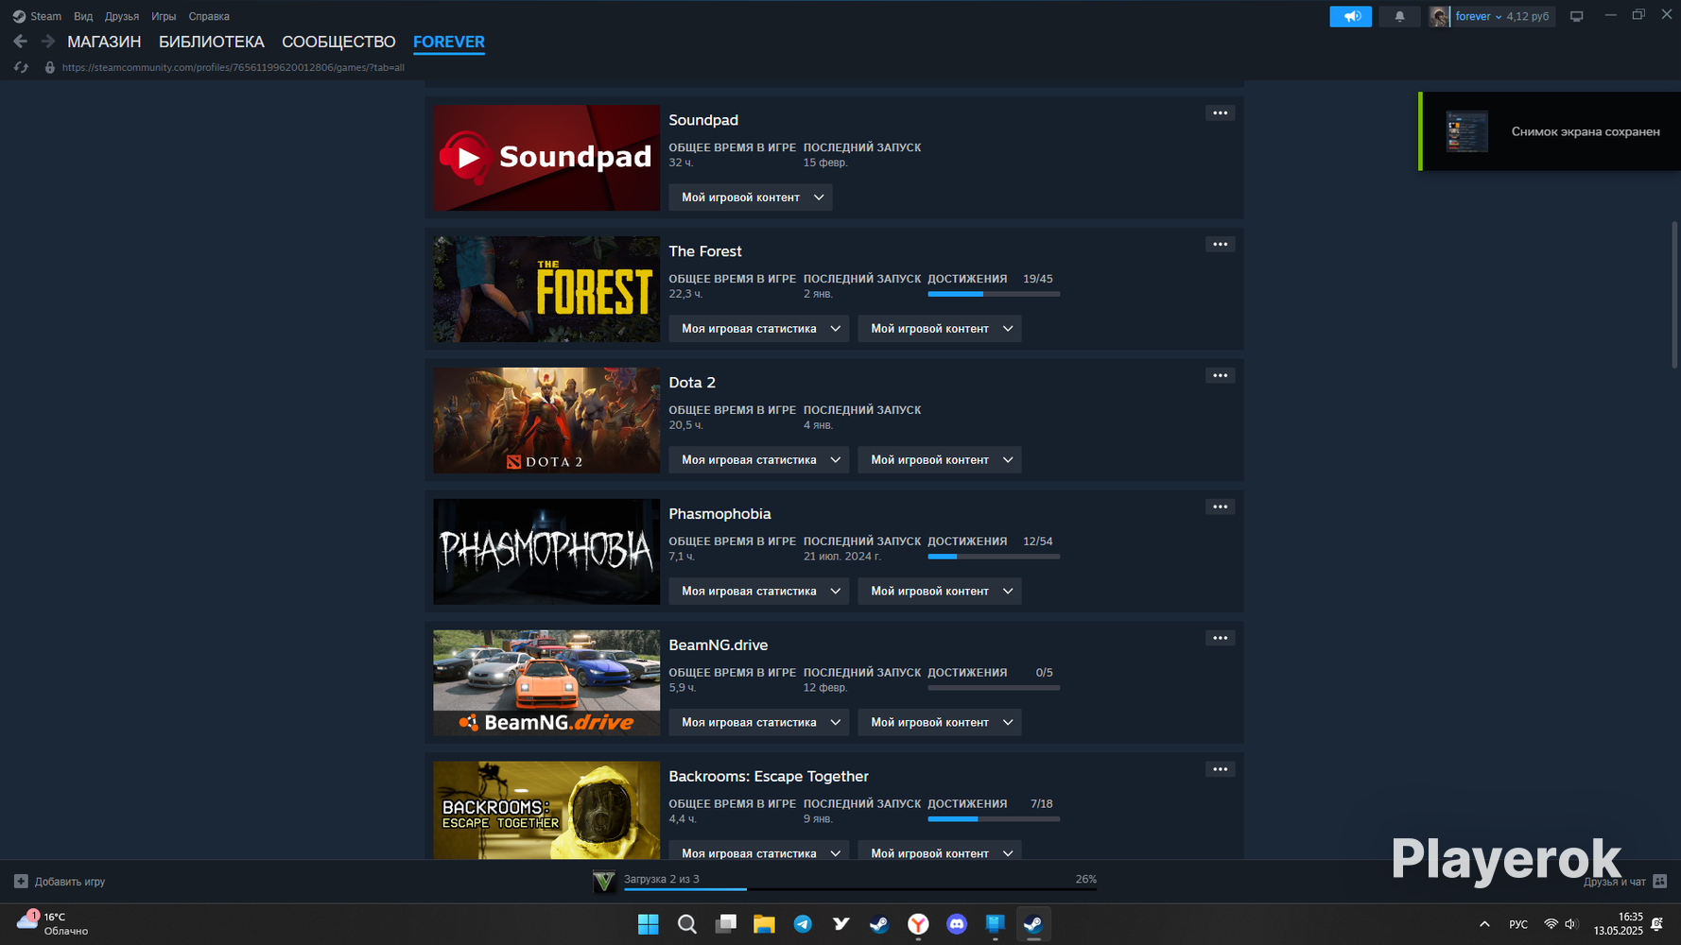Switch to the МАГАЗИН tab
Viewport: 1681px width, 945px height.
pyautogui.click(x=104, y=42)
